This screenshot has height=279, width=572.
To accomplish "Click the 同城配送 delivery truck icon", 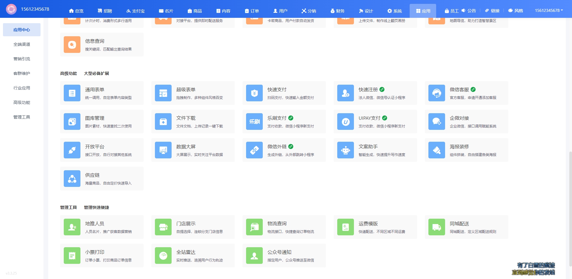I will point(436,227).
